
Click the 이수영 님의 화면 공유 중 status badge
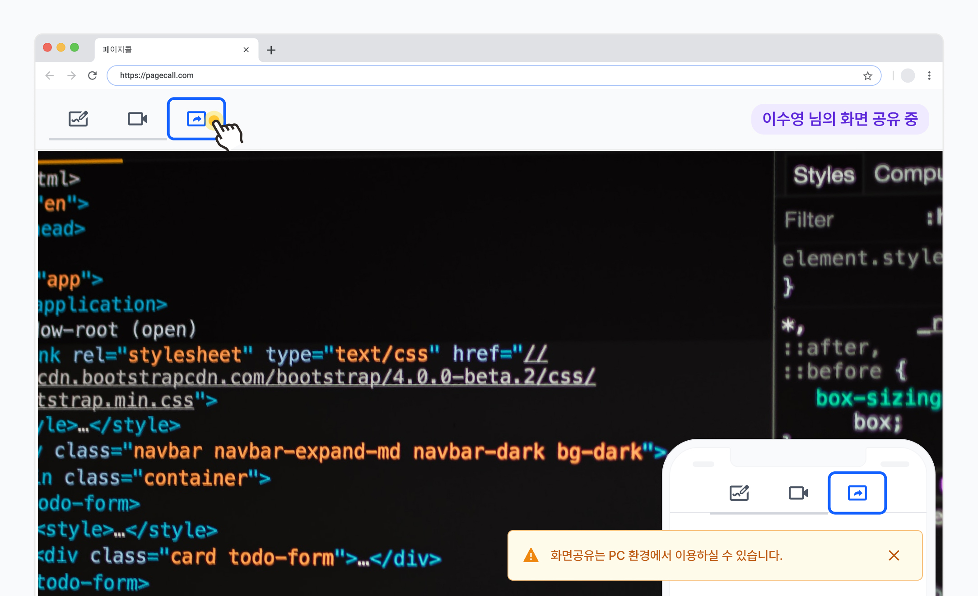tap(840, 119)
